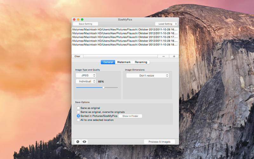This screenshot has width=254, height=159.
Task: Open the JPEG image type dropdown
Action: click(86, 75)
